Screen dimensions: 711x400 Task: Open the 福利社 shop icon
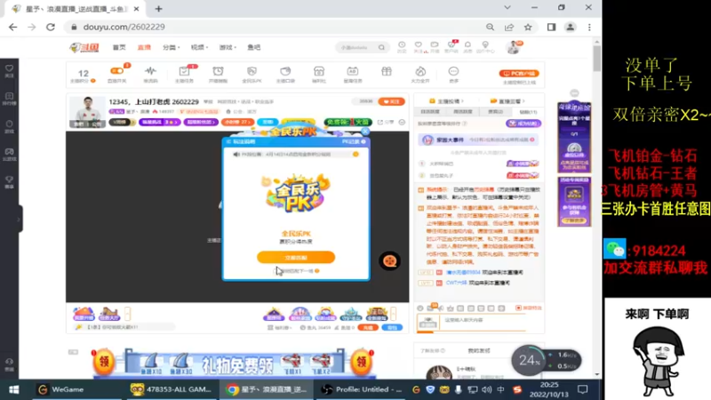coord(319,71)
